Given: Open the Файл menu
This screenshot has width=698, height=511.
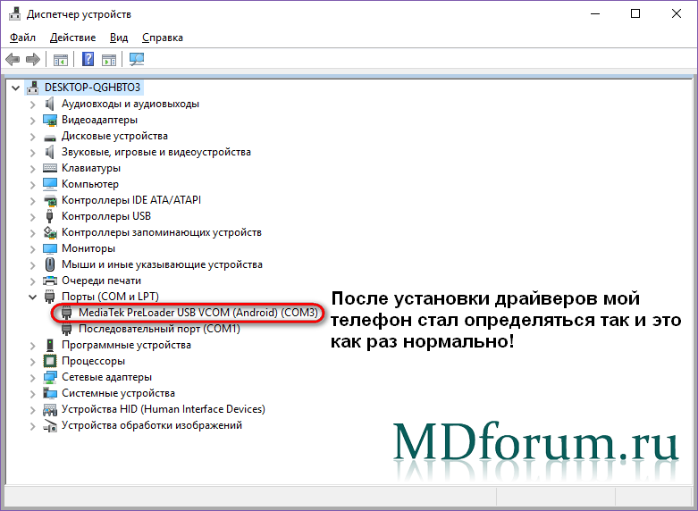Looking at the screenshot, I should pyautogui.click(x=22, y=38).
